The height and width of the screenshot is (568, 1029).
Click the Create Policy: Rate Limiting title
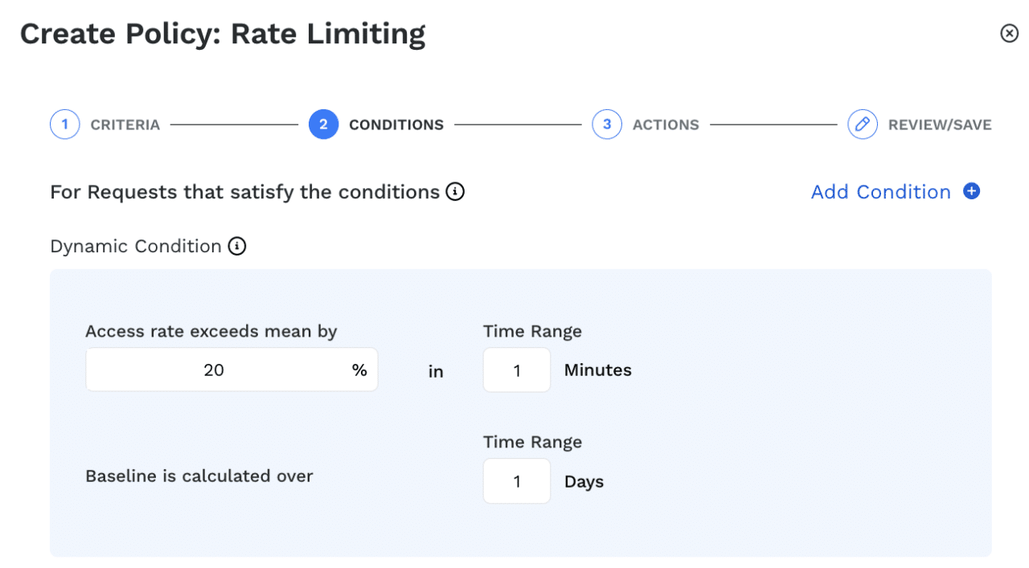(x=223, y=33)
